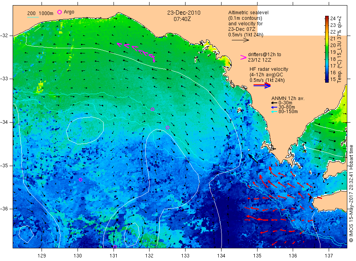Click the '0-30m' depth label
The image size is (356, 261).
(x=285, y=103)
